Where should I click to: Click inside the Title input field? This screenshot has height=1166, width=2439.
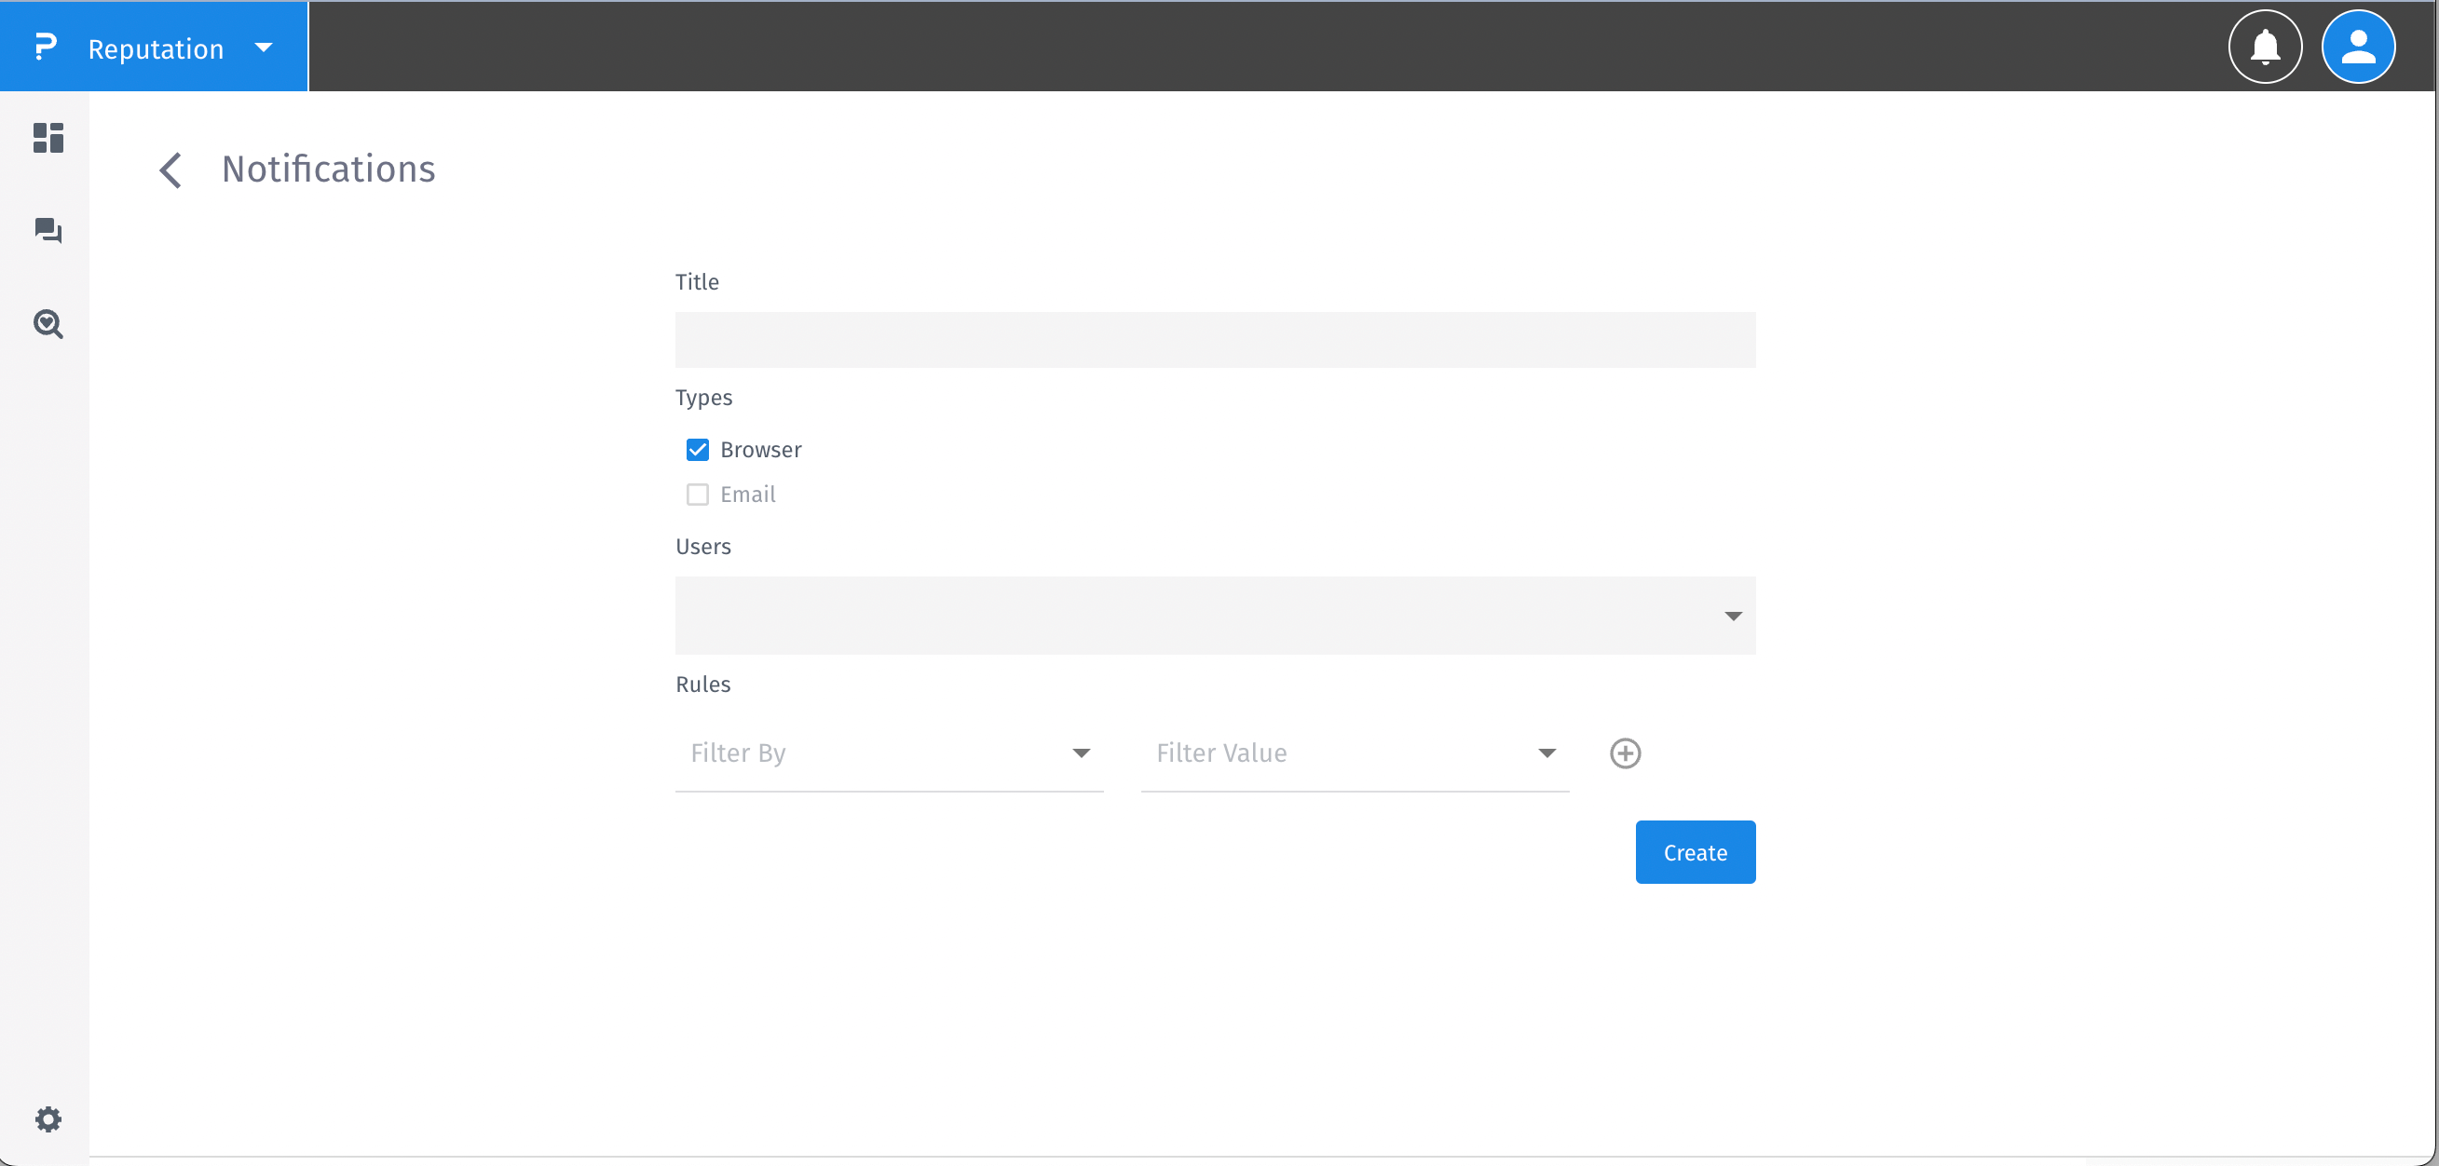tap(1215, 340)
